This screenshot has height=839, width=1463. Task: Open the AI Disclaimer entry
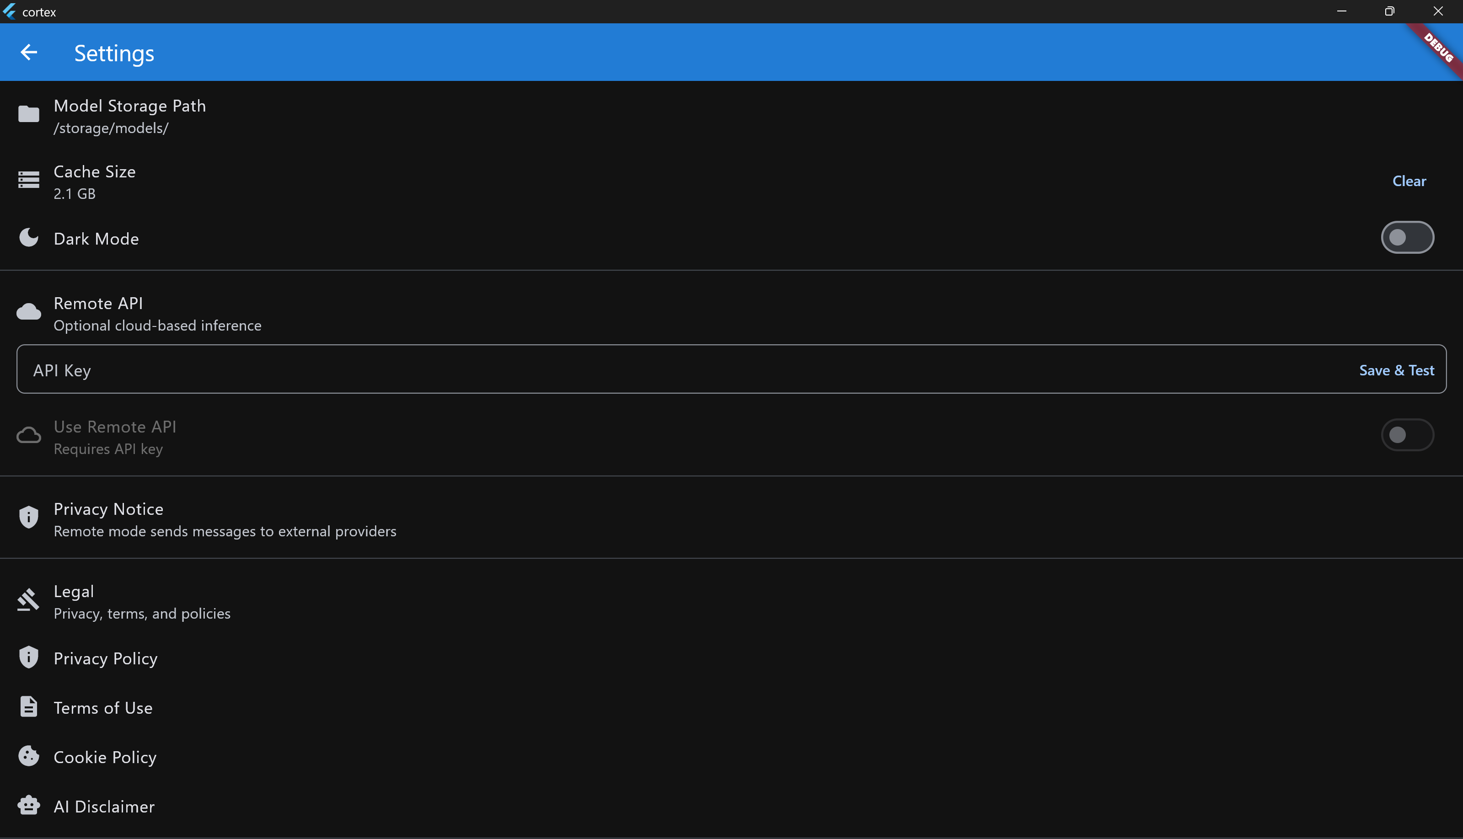104,806
